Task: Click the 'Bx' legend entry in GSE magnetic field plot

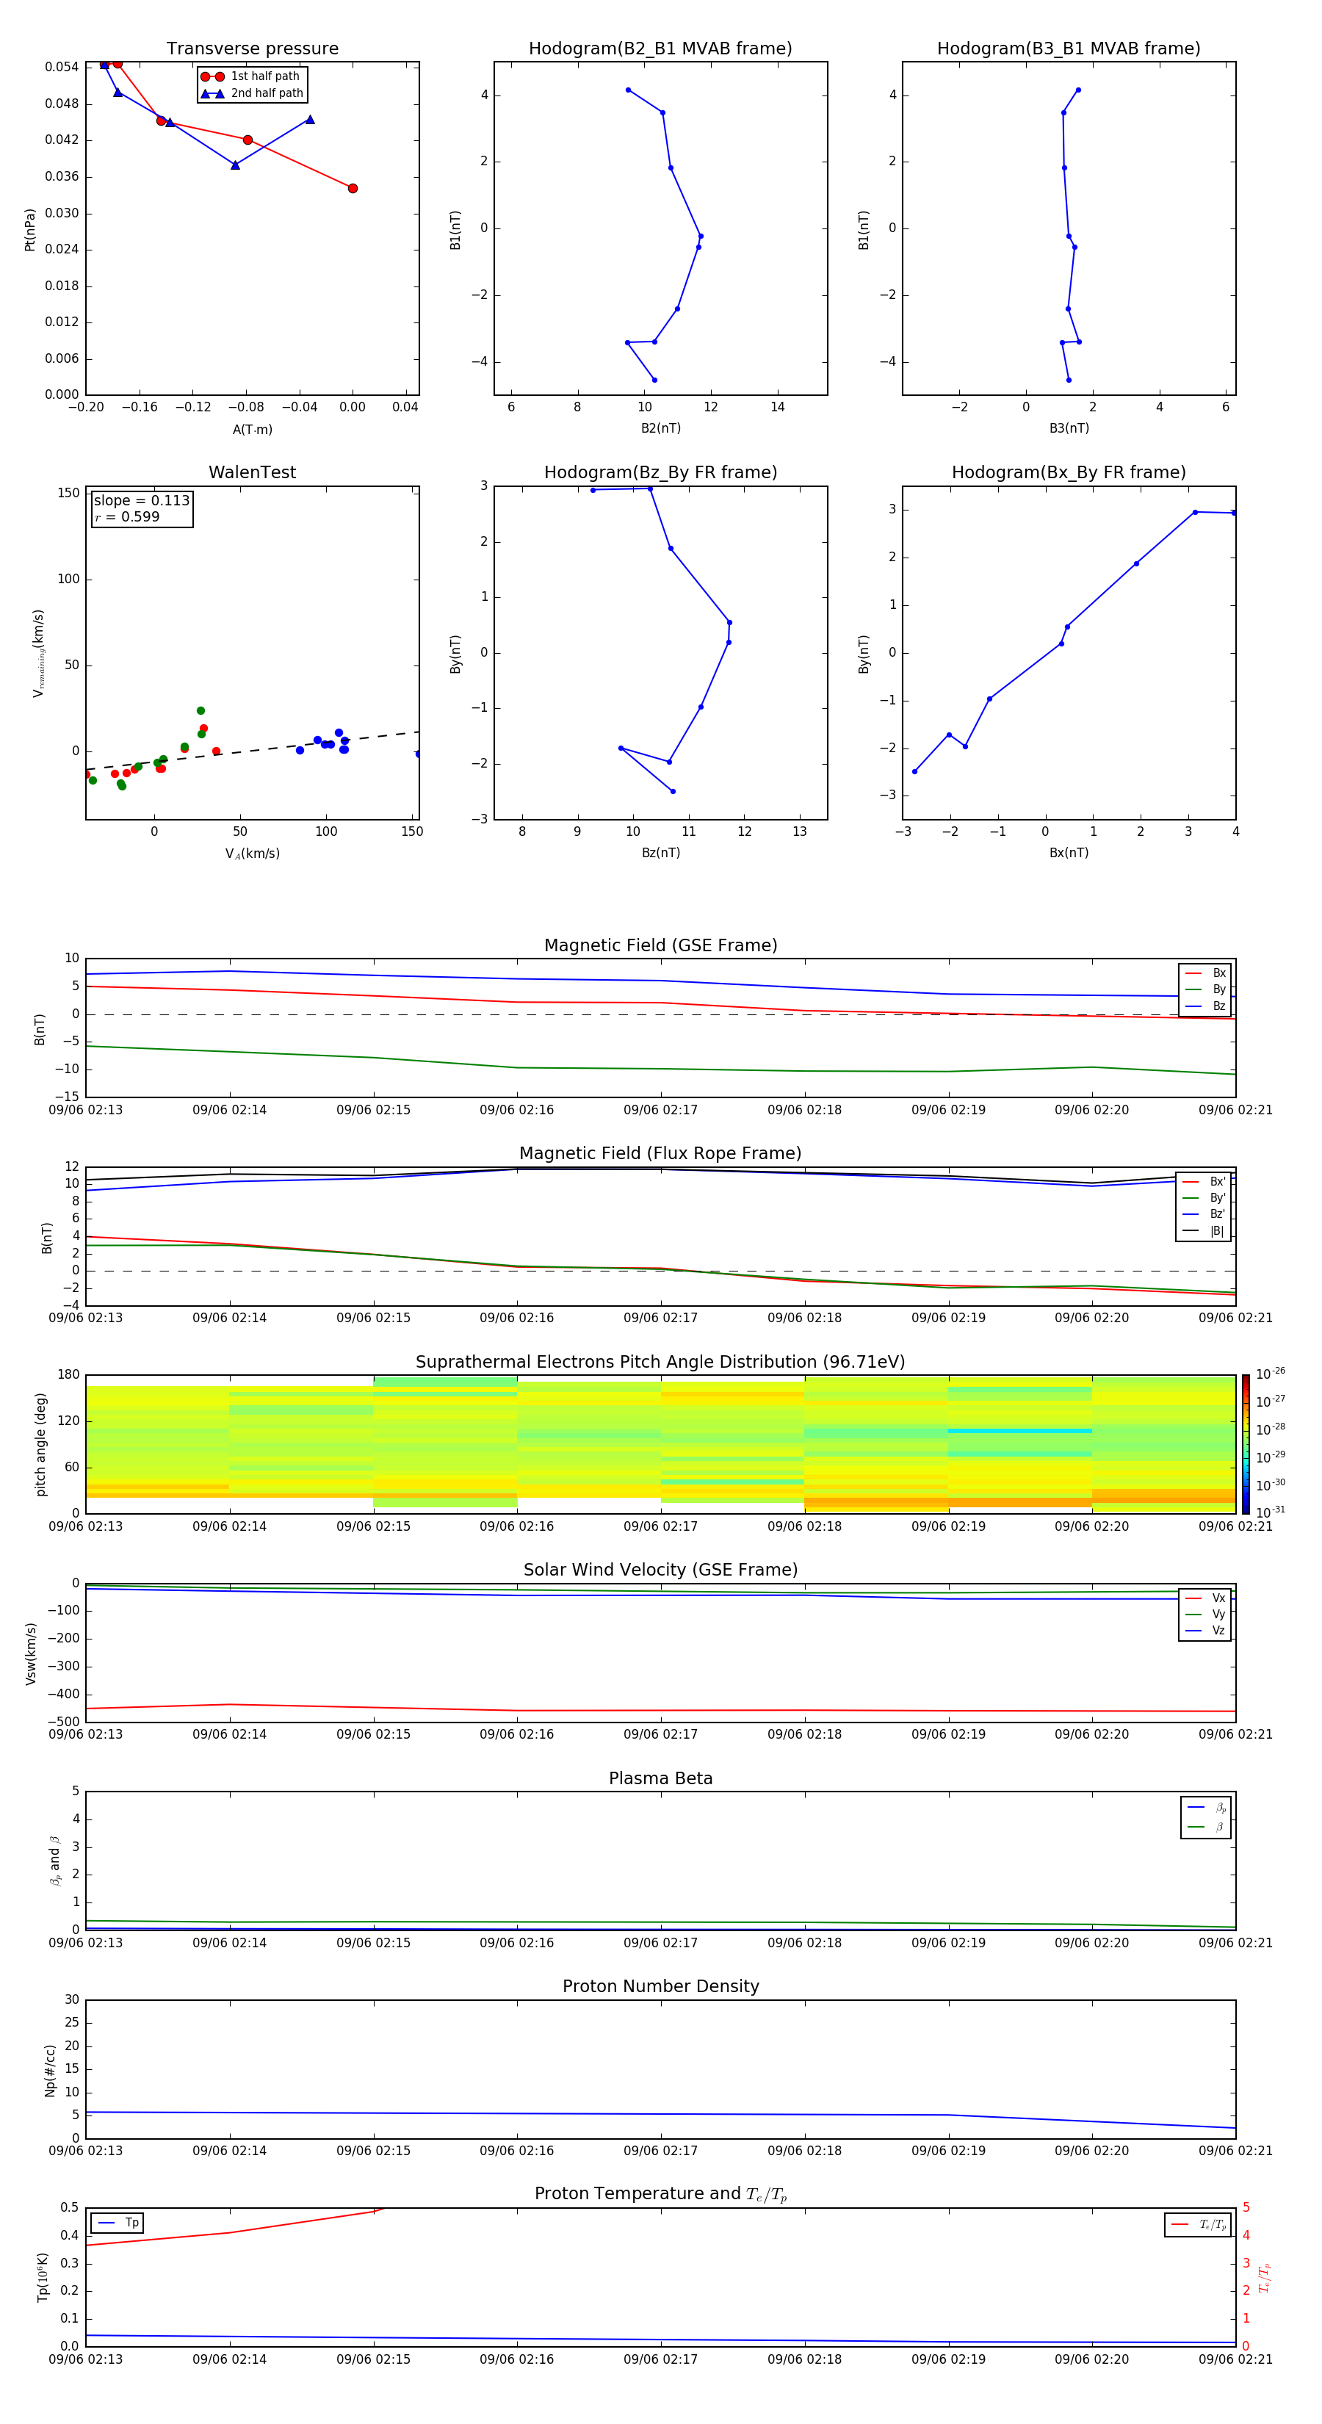Action: click(x=1205, y=973)
